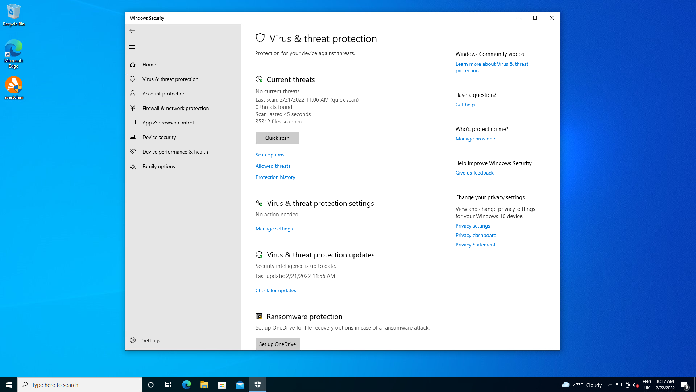Viewport: 696px width, 392px height.
Task: Open Manage providers link
Action: [x=476, y=139]
